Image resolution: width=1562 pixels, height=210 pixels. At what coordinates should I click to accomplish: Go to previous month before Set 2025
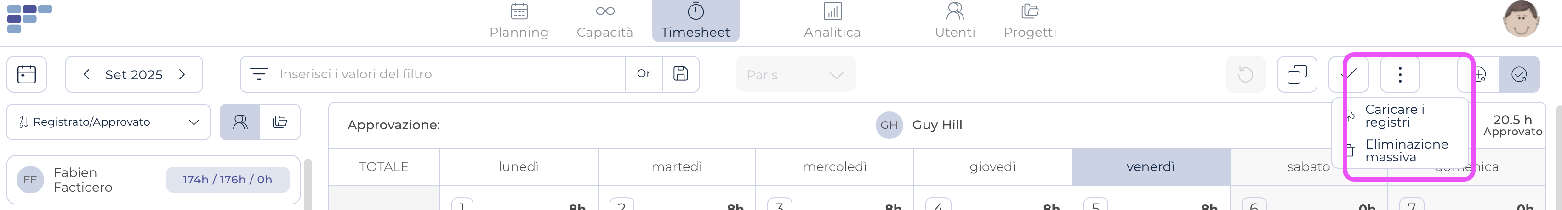[87, 74]
